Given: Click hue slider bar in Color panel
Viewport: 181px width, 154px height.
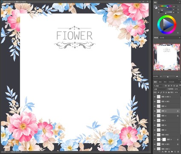Looking at the screenshot, I should (x=166, y=6).
